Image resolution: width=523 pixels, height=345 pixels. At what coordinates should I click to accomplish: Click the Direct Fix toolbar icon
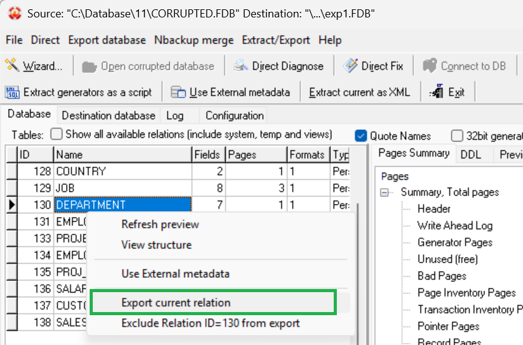(351, 66)
